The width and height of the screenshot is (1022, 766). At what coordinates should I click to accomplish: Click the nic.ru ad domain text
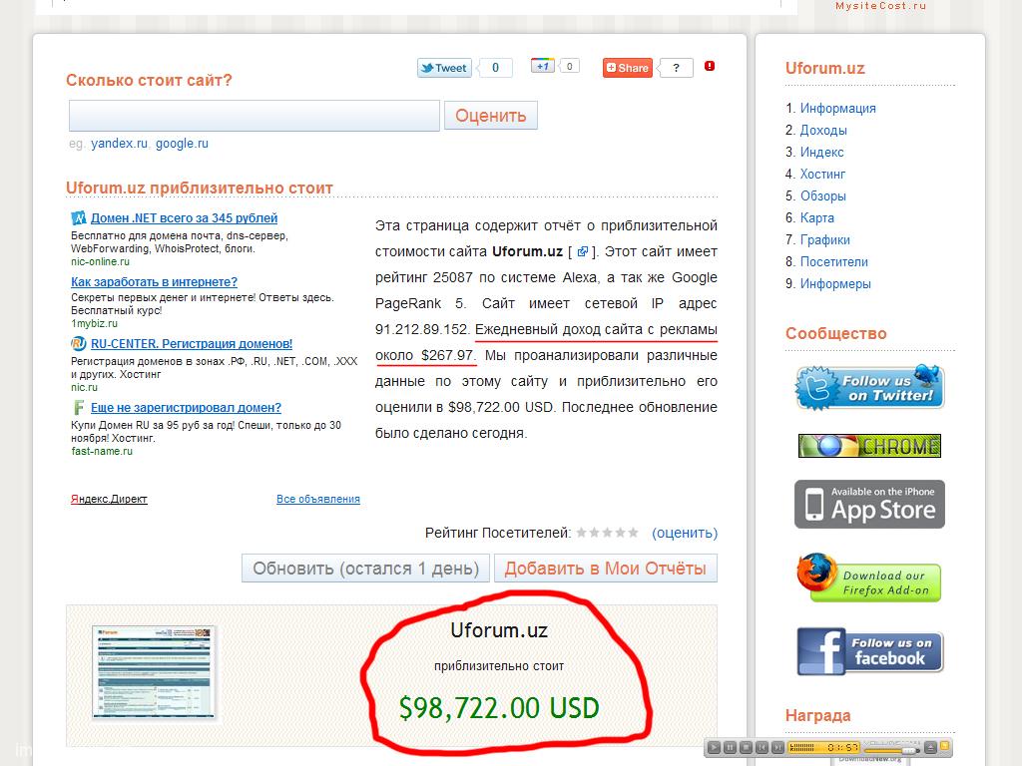click(x=84, y=388)
